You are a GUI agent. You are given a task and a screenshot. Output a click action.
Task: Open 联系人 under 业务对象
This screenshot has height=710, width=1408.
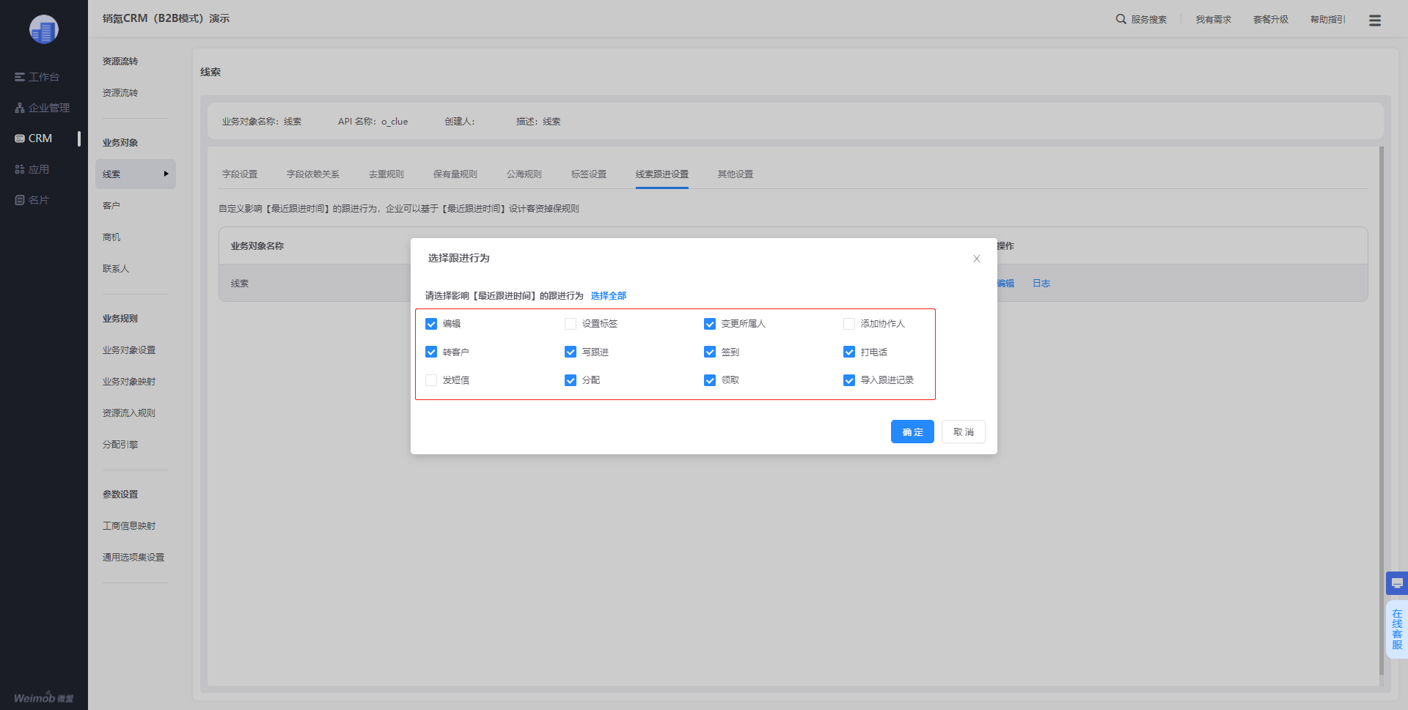click(x=116, y=269)
